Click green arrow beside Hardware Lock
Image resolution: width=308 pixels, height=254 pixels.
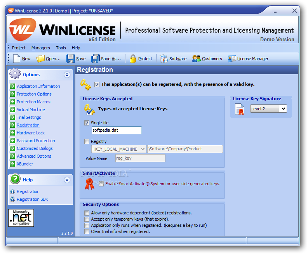pyautogui.click(x=12, y=133)
